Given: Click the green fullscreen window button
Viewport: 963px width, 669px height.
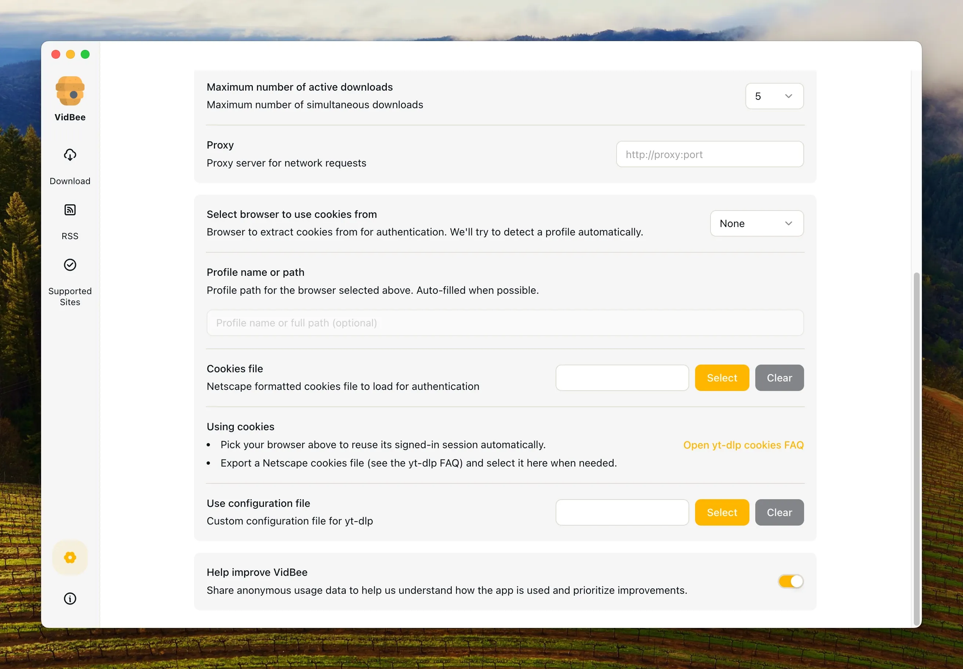Looking at the screenshot, I should pos(85,55).
